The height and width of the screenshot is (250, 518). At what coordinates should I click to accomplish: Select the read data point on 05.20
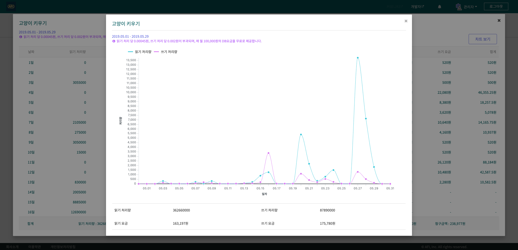click(x=301, y=134)
